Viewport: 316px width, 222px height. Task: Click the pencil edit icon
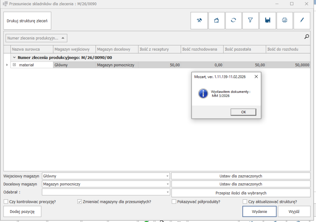[302, 21]
